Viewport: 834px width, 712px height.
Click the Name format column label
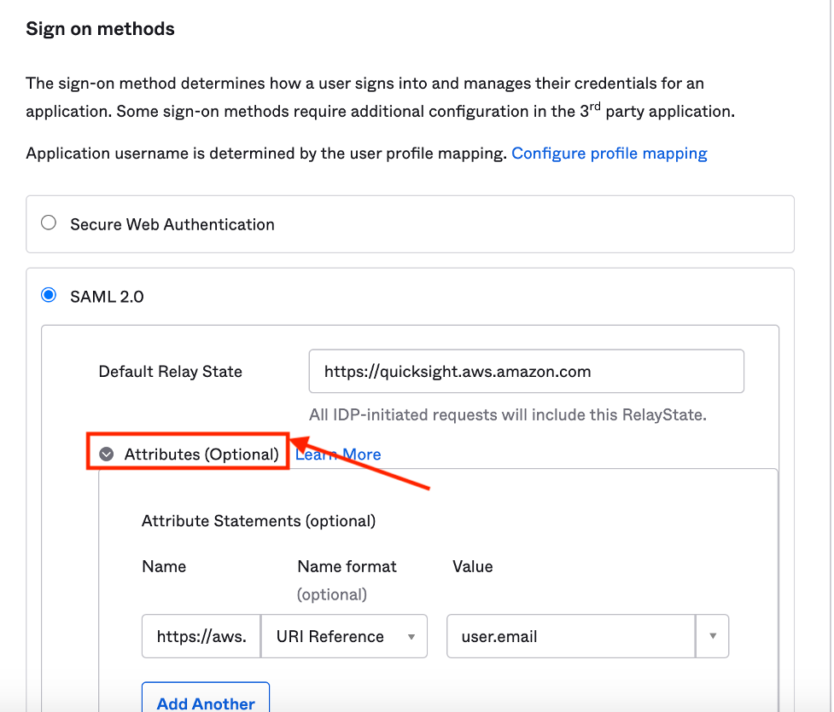click(347, 566)
